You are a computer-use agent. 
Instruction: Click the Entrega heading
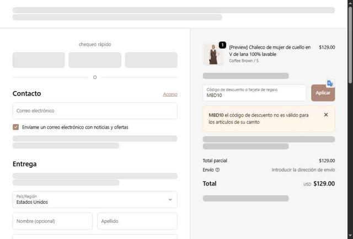pyautogui.click(x=24, y=164)
